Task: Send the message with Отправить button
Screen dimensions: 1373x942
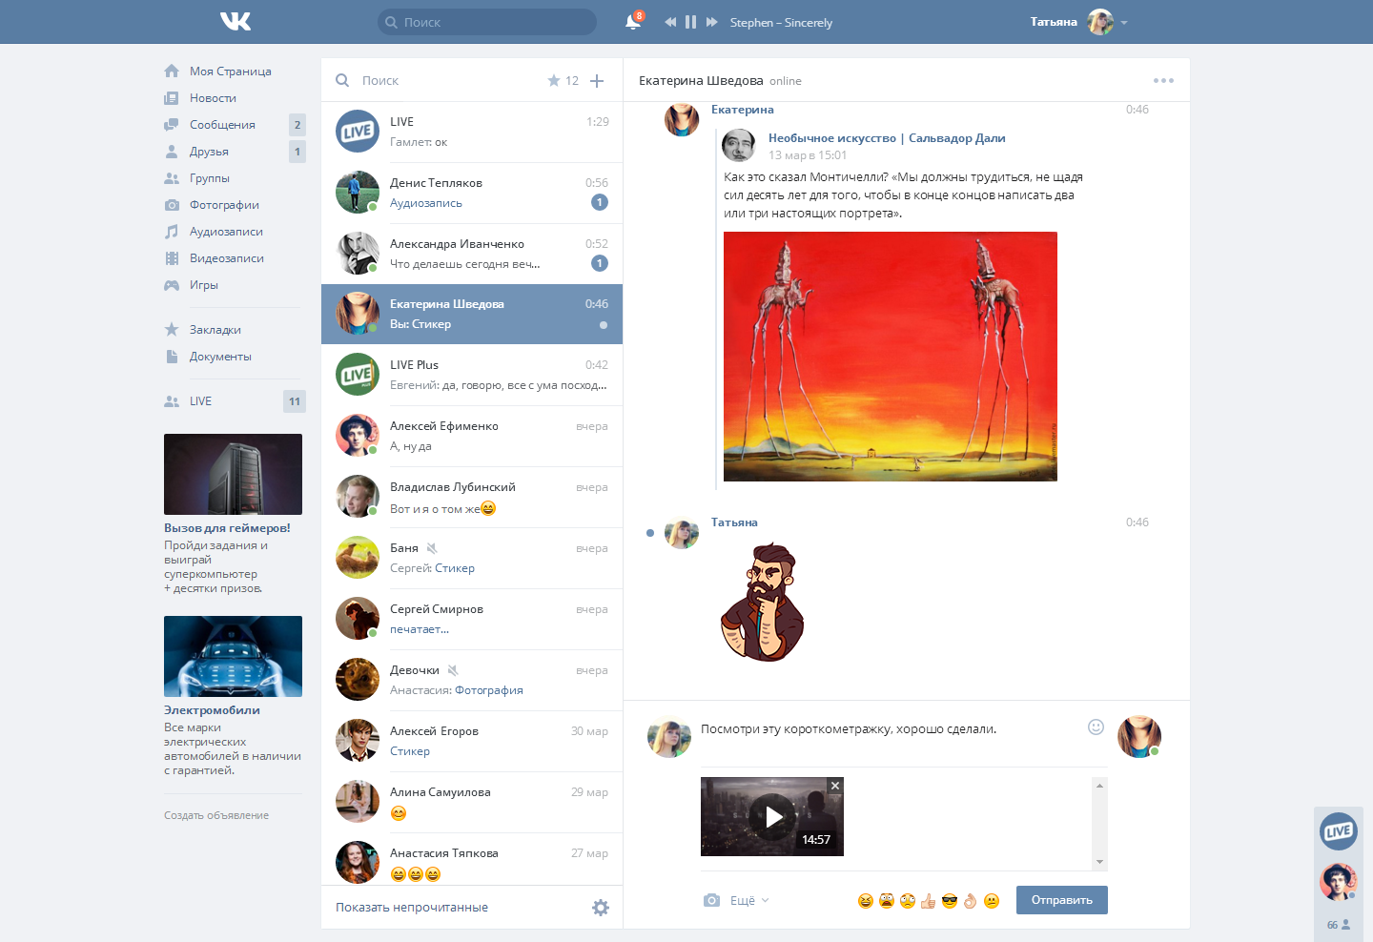Action: click(1062, 900)
